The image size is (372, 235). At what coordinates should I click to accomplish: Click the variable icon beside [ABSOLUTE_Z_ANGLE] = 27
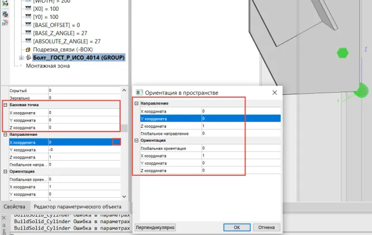29,40
